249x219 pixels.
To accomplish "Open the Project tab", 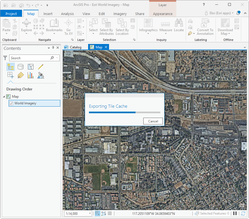I will click(x=11, y=14).
